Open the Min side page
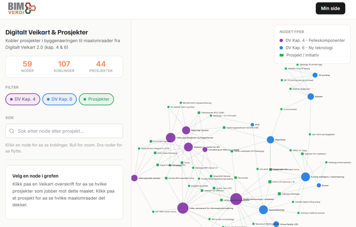This screenshot has height=227, width=356. (x=330, y=8)
